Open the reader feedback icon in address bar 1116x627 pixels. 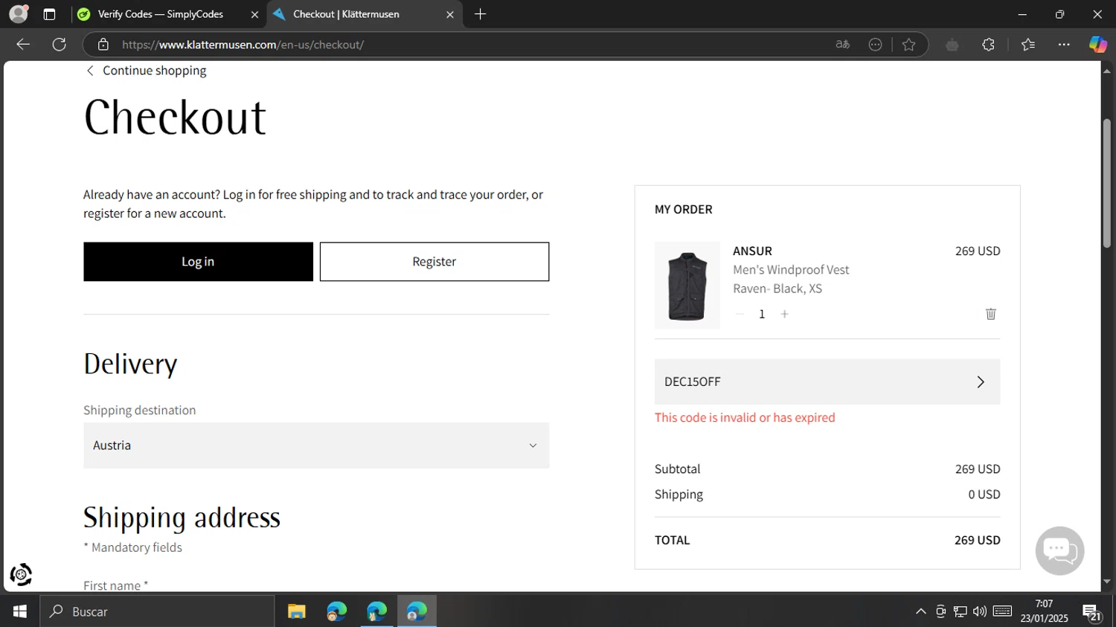click(x=875, y=45)
